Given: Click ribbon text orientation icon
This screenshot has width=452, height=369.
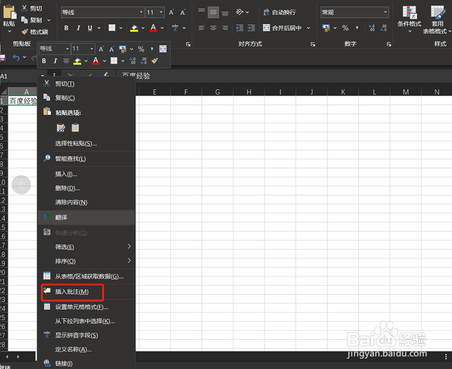Looking at the screenshot, I should pos(239,12).
